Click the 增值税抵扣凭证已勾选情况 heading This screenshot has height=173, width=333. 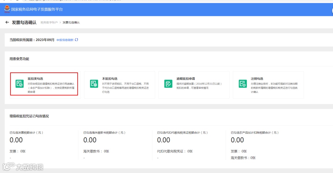[x=29, y=116]
